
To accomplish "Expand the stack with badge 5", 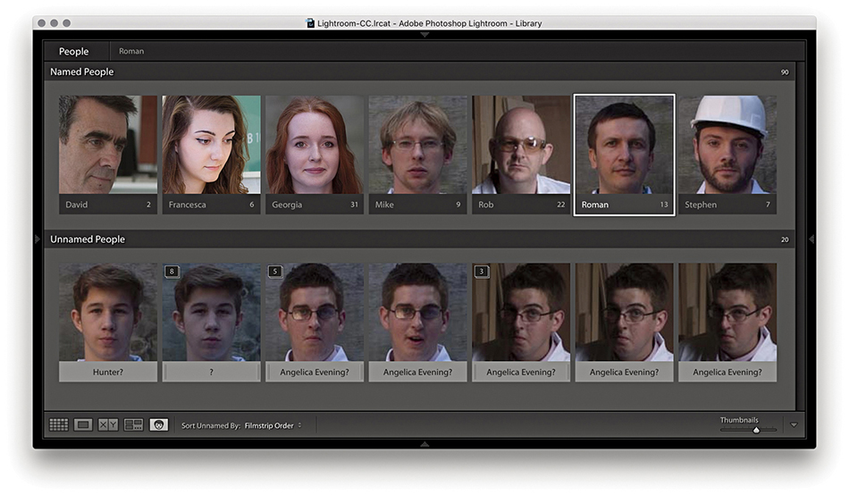I will point(275,272).
